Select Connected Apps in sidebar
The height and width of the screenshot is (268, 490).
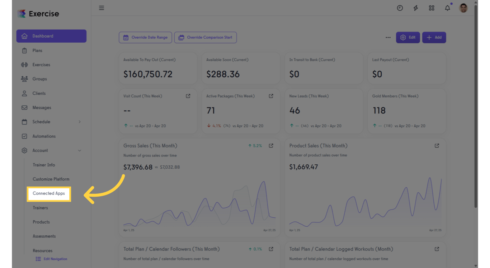[x=49, y=193]
